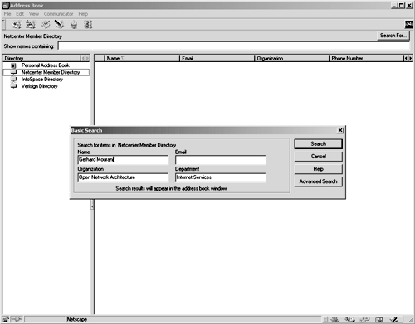Click the component bar grip handle
Image resolution: width=415 pixels, height=324 pixels.
click(325, 320)
